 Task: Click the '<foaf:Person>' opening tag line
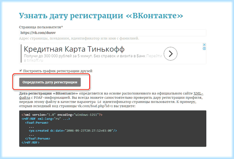click(37, 123)
